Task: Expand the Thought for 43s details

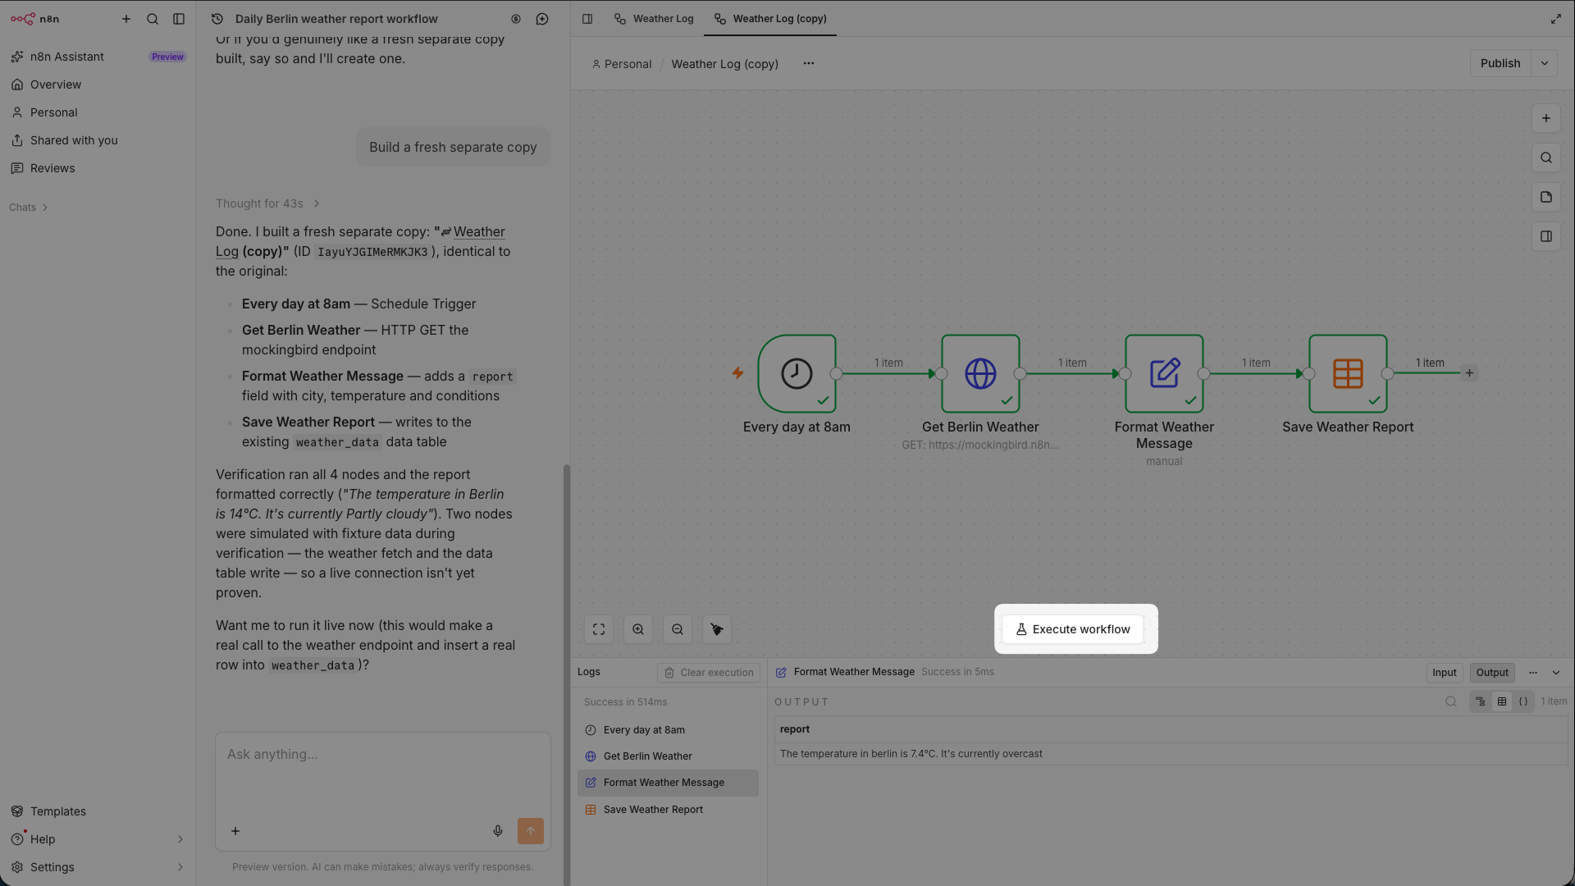Action: [x=267, y=203]
